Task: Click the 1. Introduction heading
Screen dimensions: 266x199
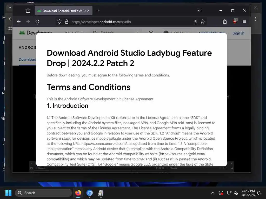Action: click(68, 106)
